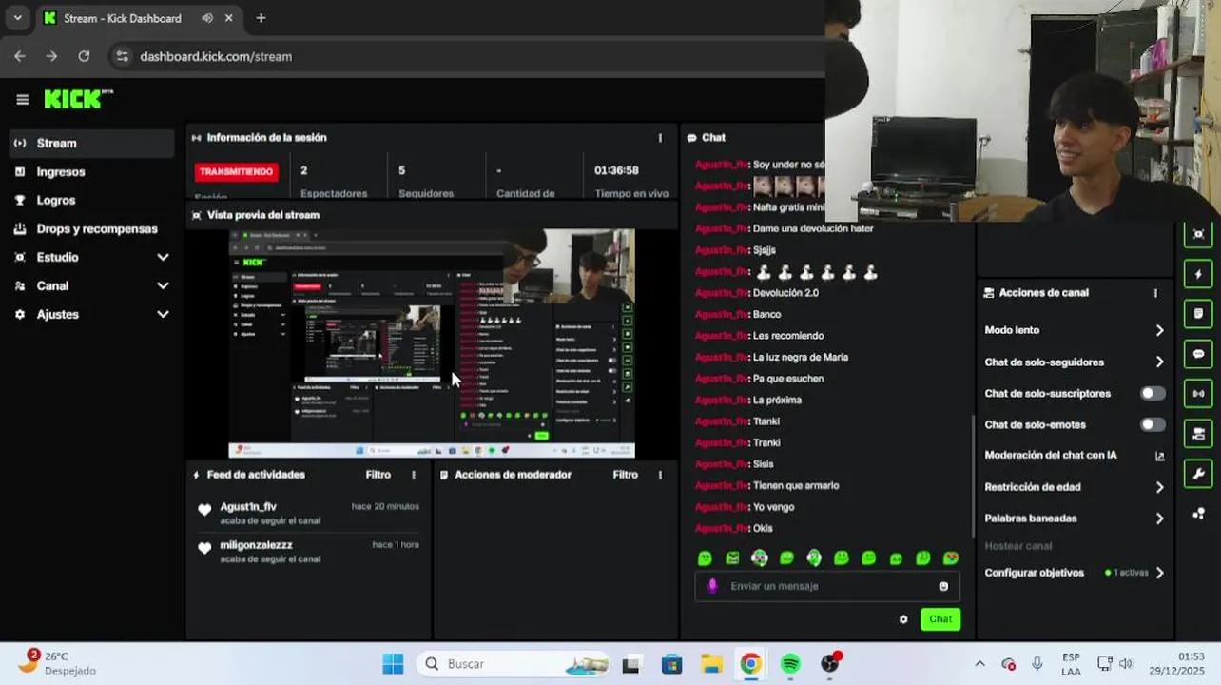Open Chat de solo-seguidores options arrow
The height and width of the screenshot is (685, 1221).
pyautogui.click(x=1159, y=362)
